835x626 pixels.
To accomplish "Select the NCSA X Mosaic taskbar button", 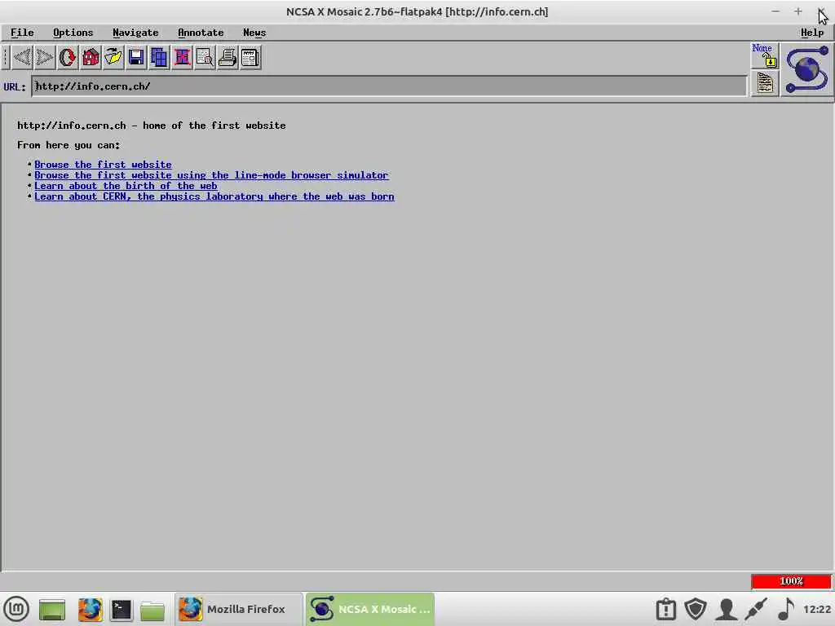I will pos(370,609).
